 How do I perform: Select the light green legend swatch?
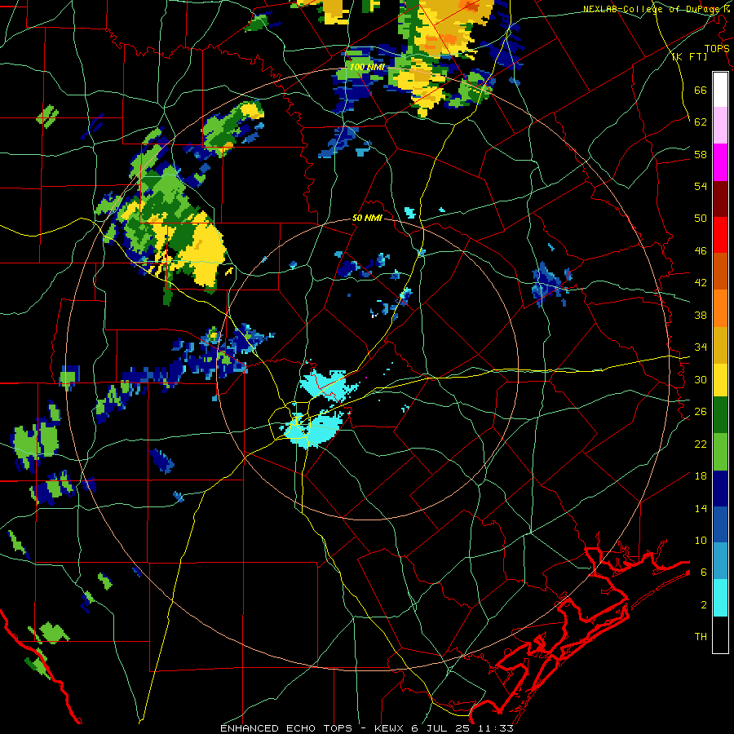(x=720, y=452)
